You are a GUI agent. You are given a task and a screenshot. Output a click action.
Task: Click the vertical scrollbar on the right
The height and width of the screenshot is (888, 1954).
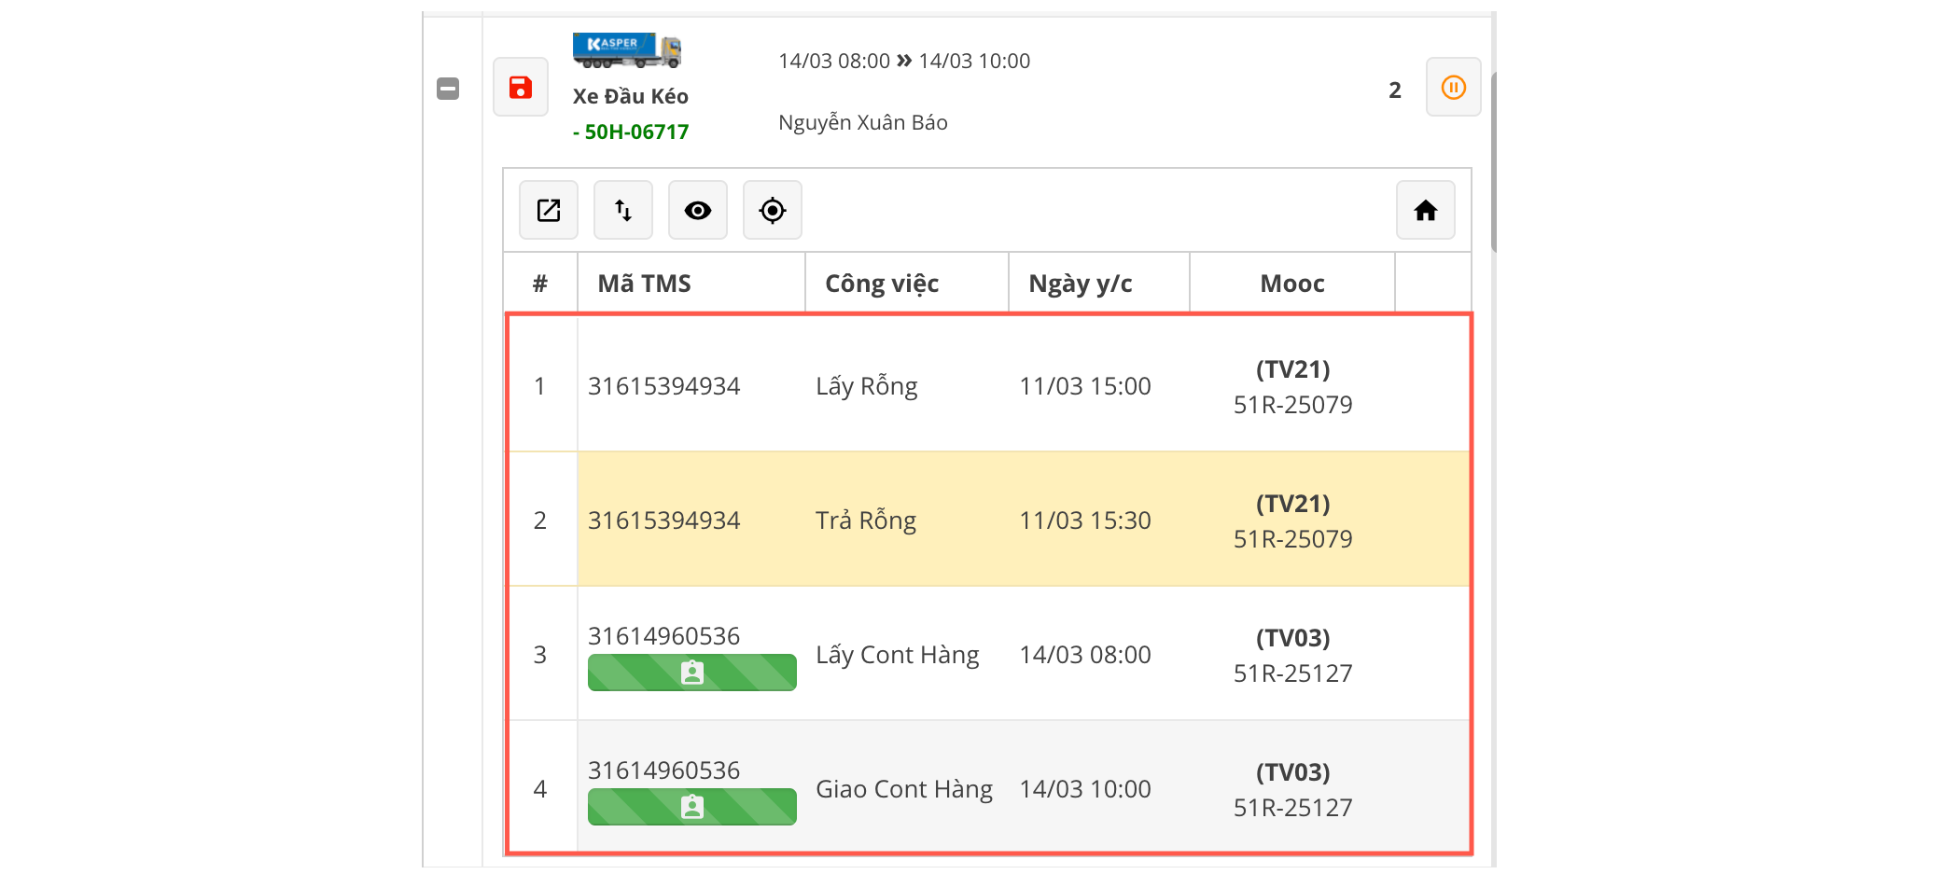pyautogui.click(x=1492, y=163)
